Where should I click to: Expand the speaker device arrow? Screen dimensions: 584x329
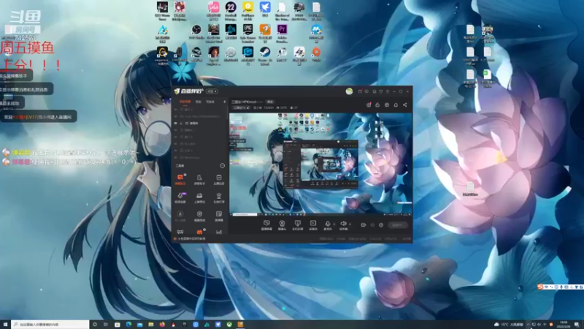click(x=350, y=224)
